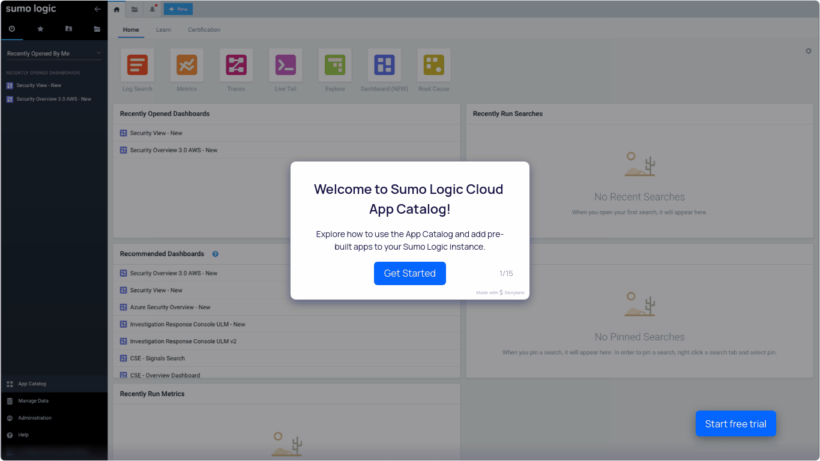Launch the Live Tail icon
Screen dimensions: 820x461
286,65
